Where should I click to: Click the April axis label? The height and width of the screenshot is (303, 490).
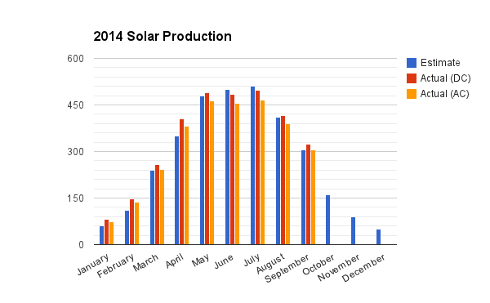175,261
